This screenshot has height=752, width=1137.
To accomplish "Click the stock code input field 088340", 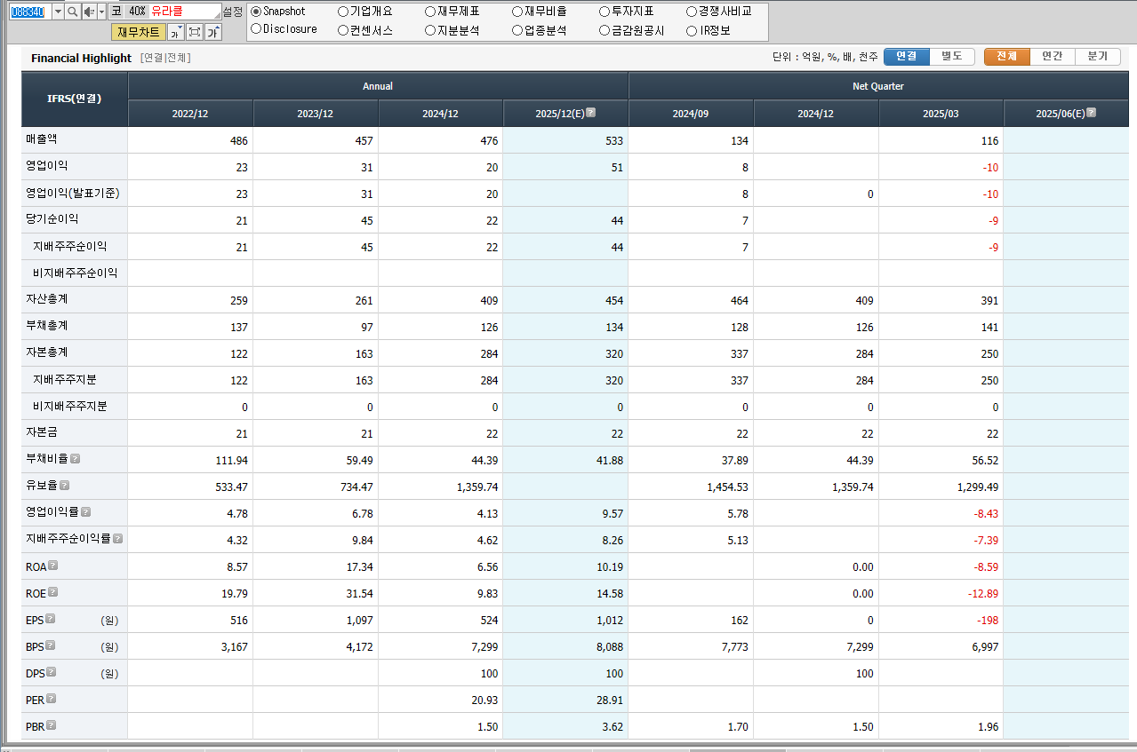I will [x=31, y=12].
